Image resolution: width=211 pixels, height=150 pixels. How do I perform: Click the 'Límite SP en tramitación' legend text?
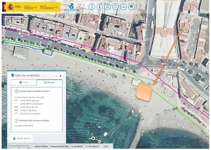click(31, 114)
